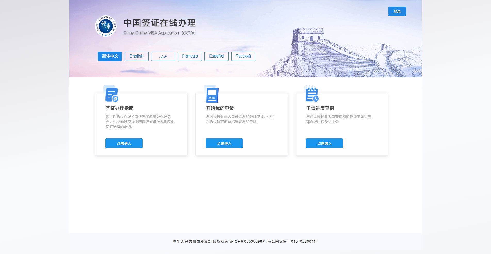Image resolution: width=491 pixels, height=254 pixels.
Task: Switch to the Русский language
Action: pos(243,56)
